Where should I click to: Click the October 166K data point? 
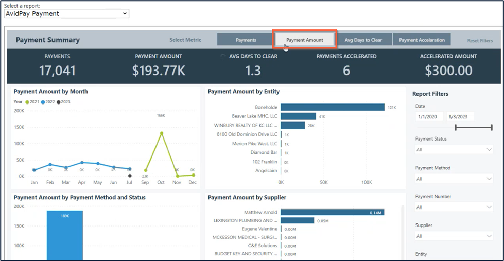pyautogui.click(x=162, y=133)
